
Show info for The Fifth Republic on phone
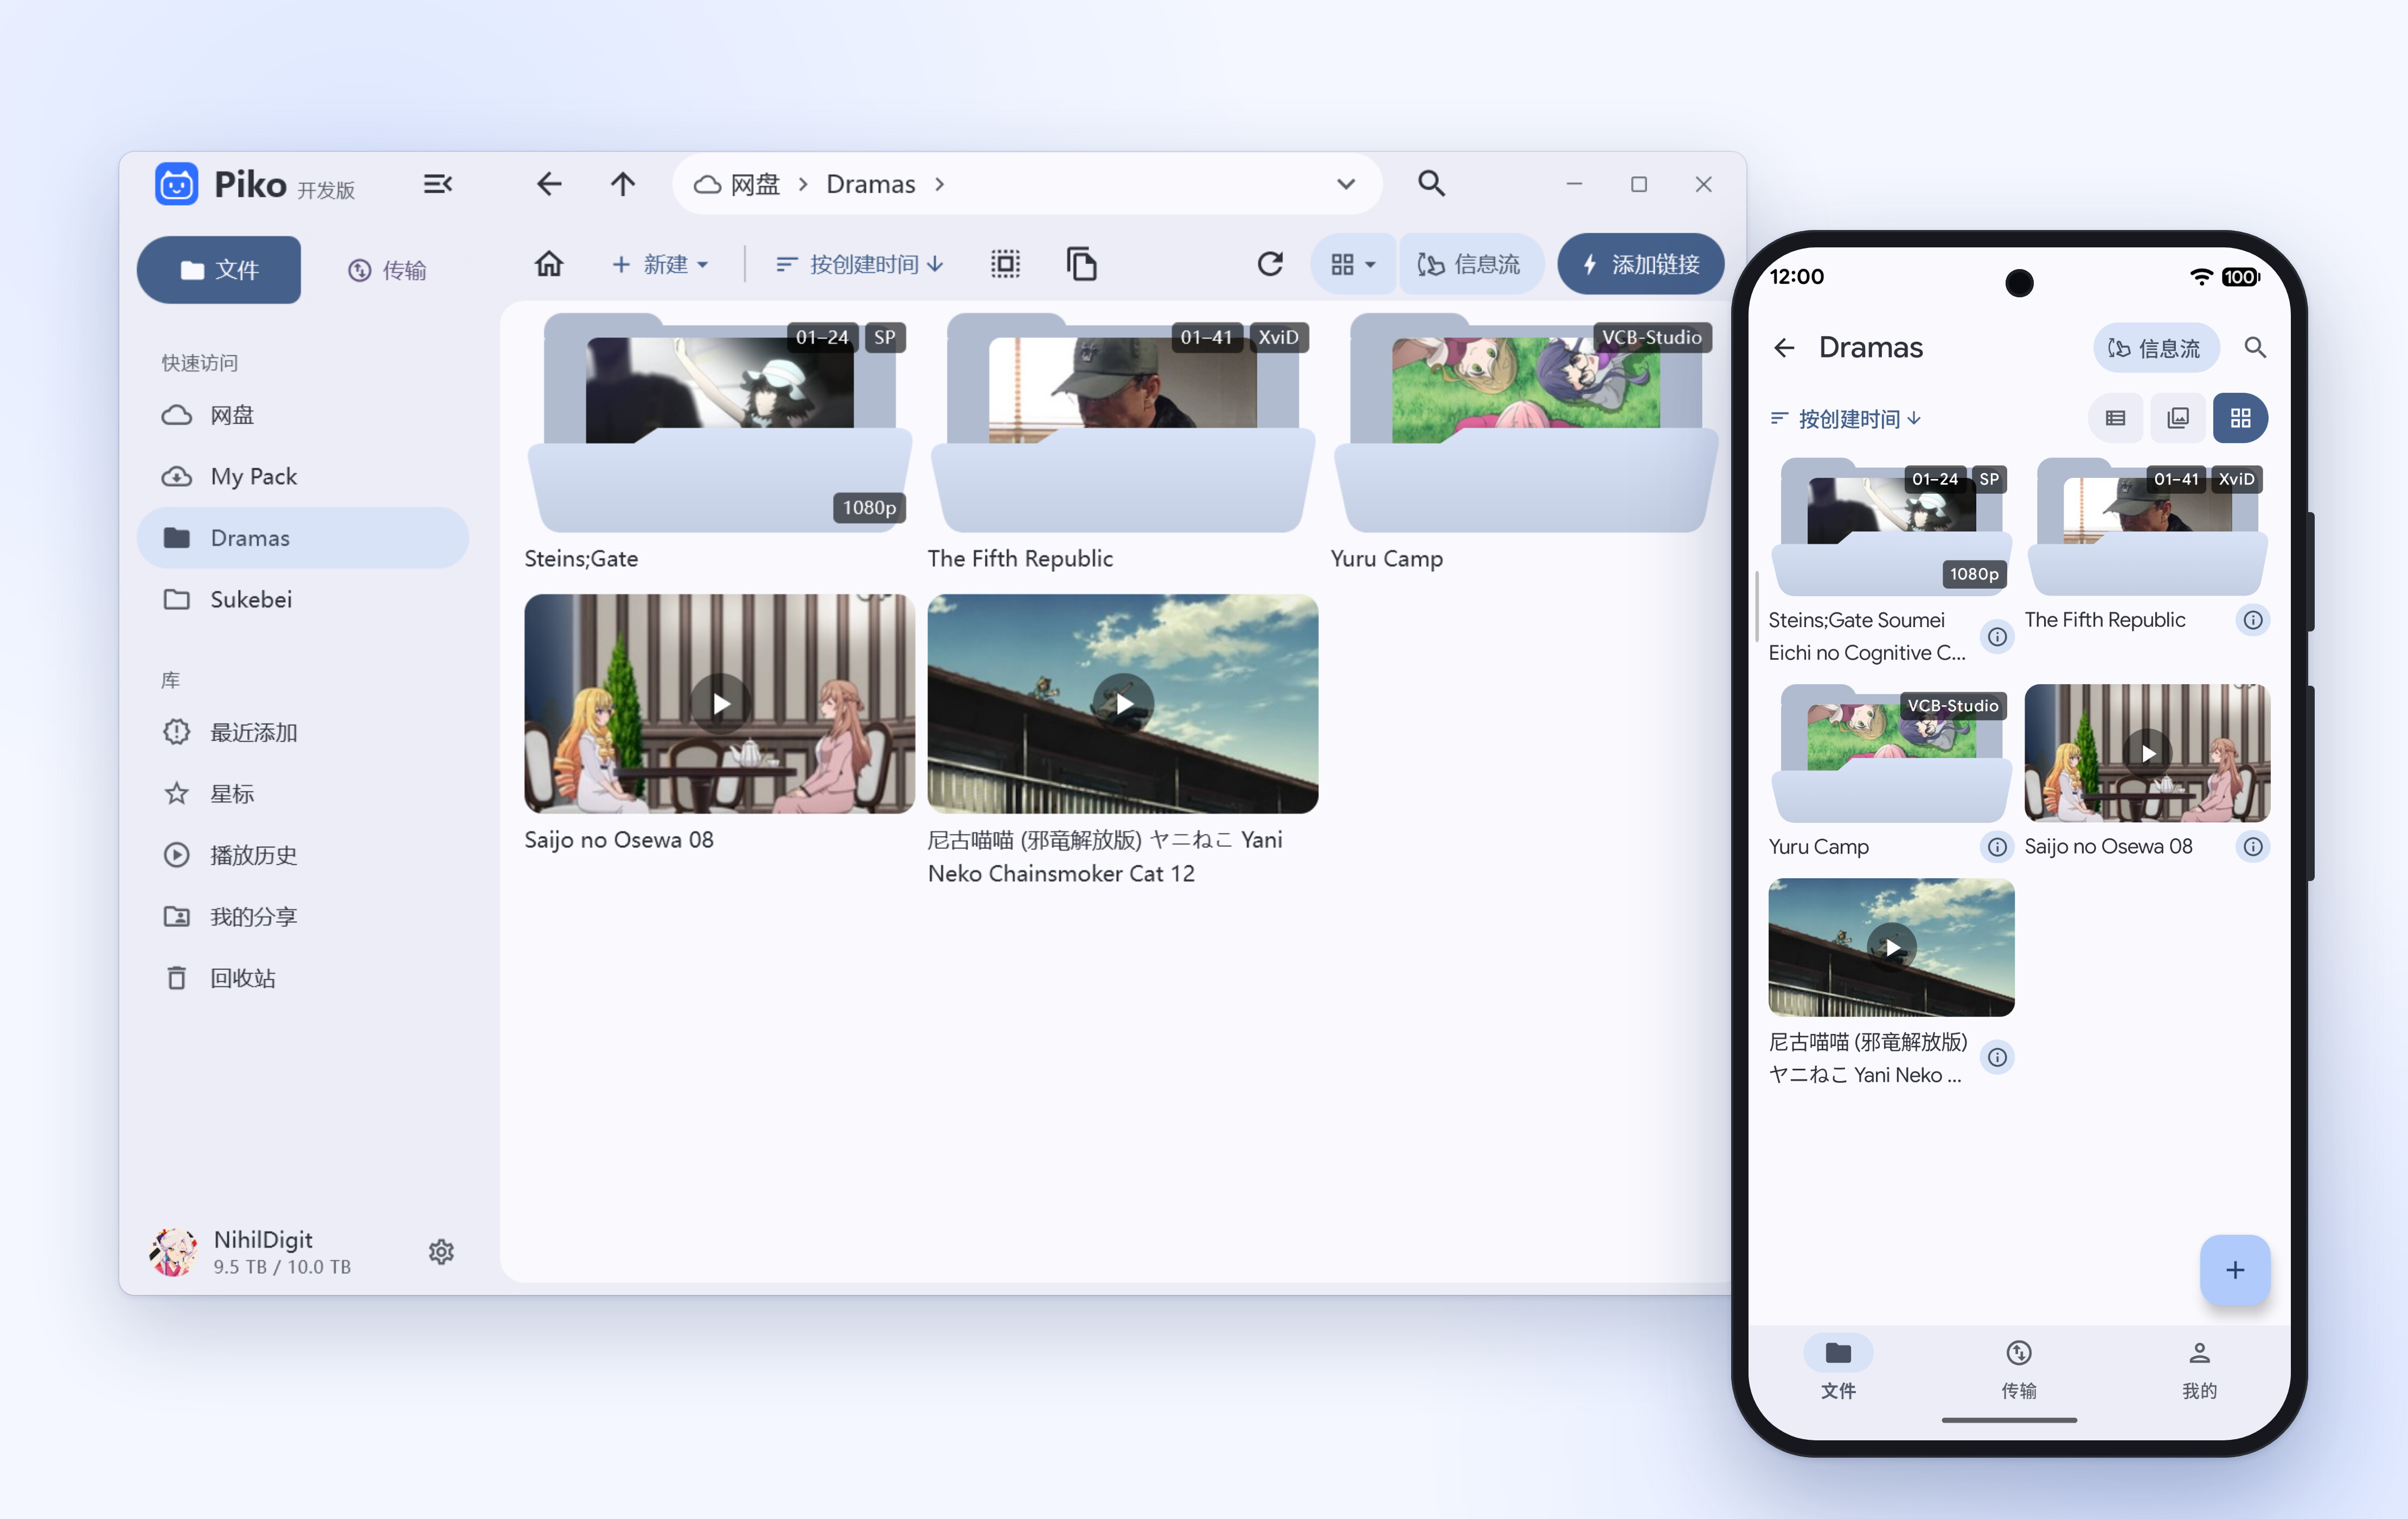(2252, 620)
